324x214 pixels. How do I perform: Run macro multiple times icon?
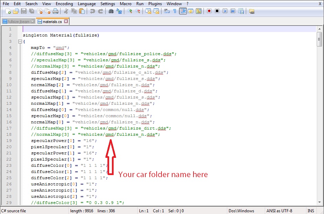click(x=233, y=11)
